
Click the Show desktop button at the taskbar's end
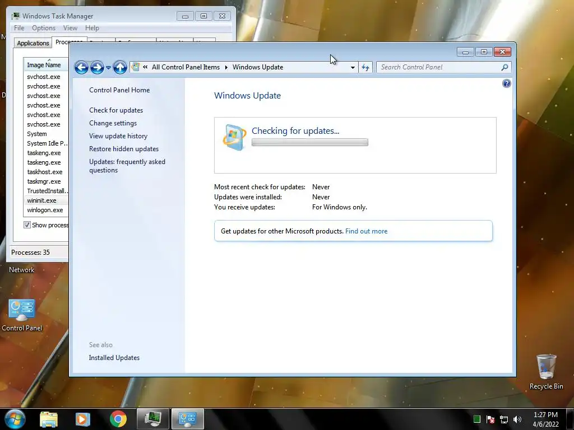pos(570,419)
